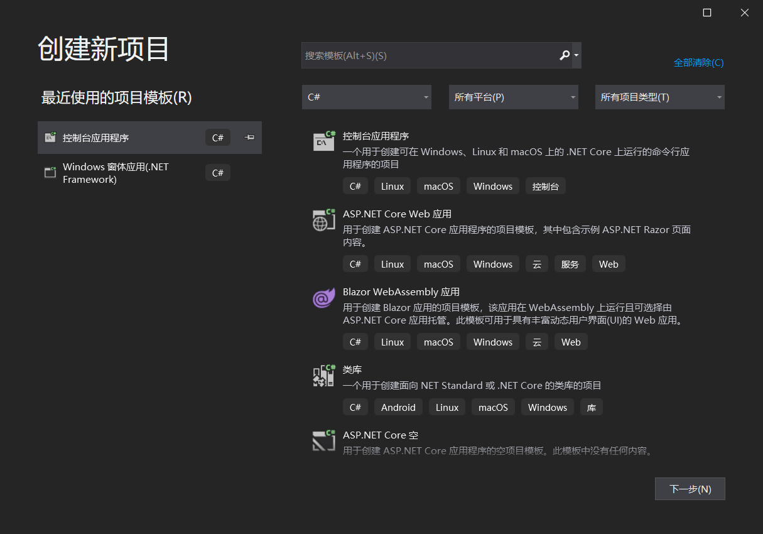
Task: Click the search magnifier icon
Action: tap(564, 55)
